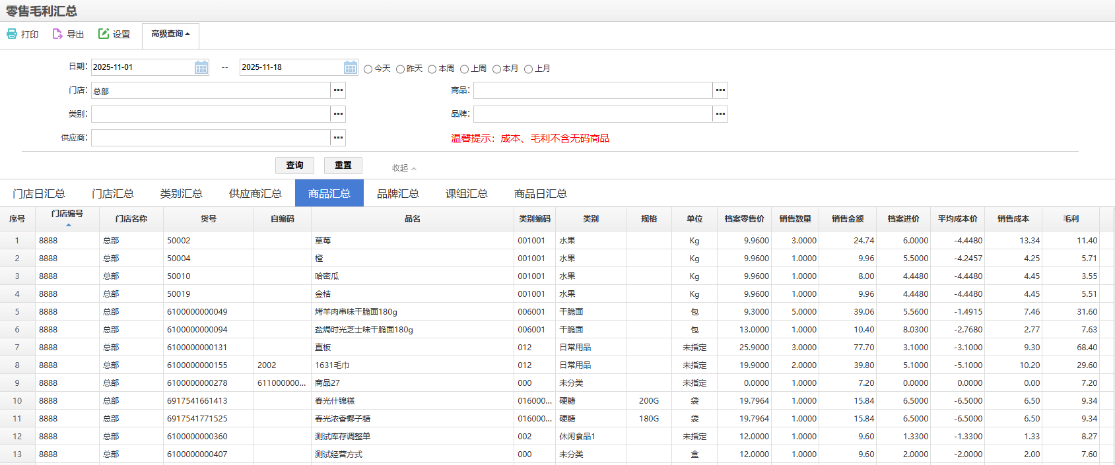Click the 重置 (reset) button
The height and width of the screenshot is (465, 1115).
pos(343,165)
